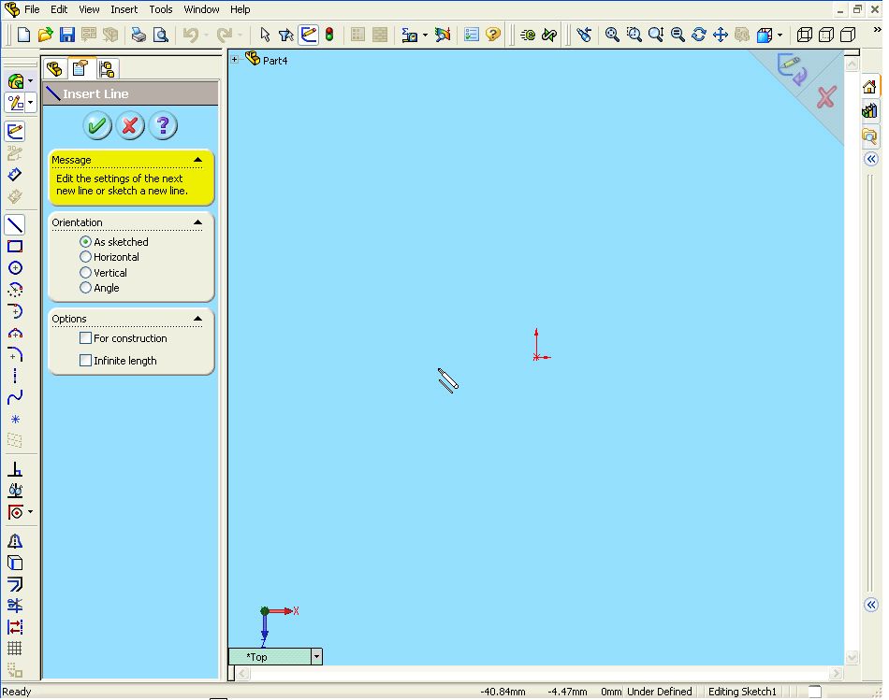Switch to the ConfigurationManager tab
Screen dimensions: 889x700
click(108, 69)
